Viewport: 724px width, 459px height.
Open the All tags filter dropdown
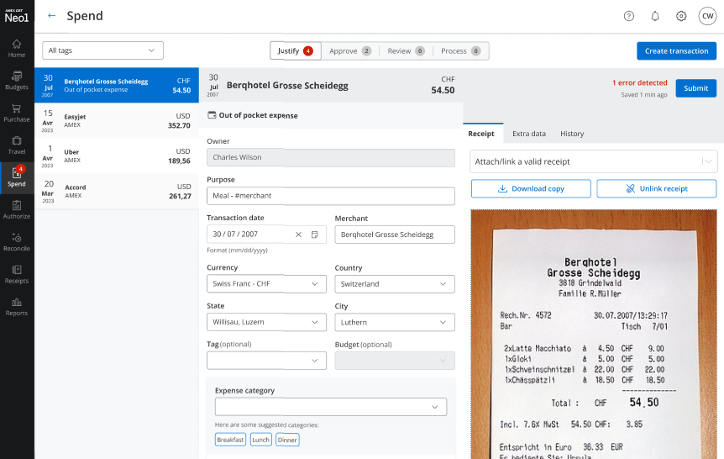click(102, 50)
